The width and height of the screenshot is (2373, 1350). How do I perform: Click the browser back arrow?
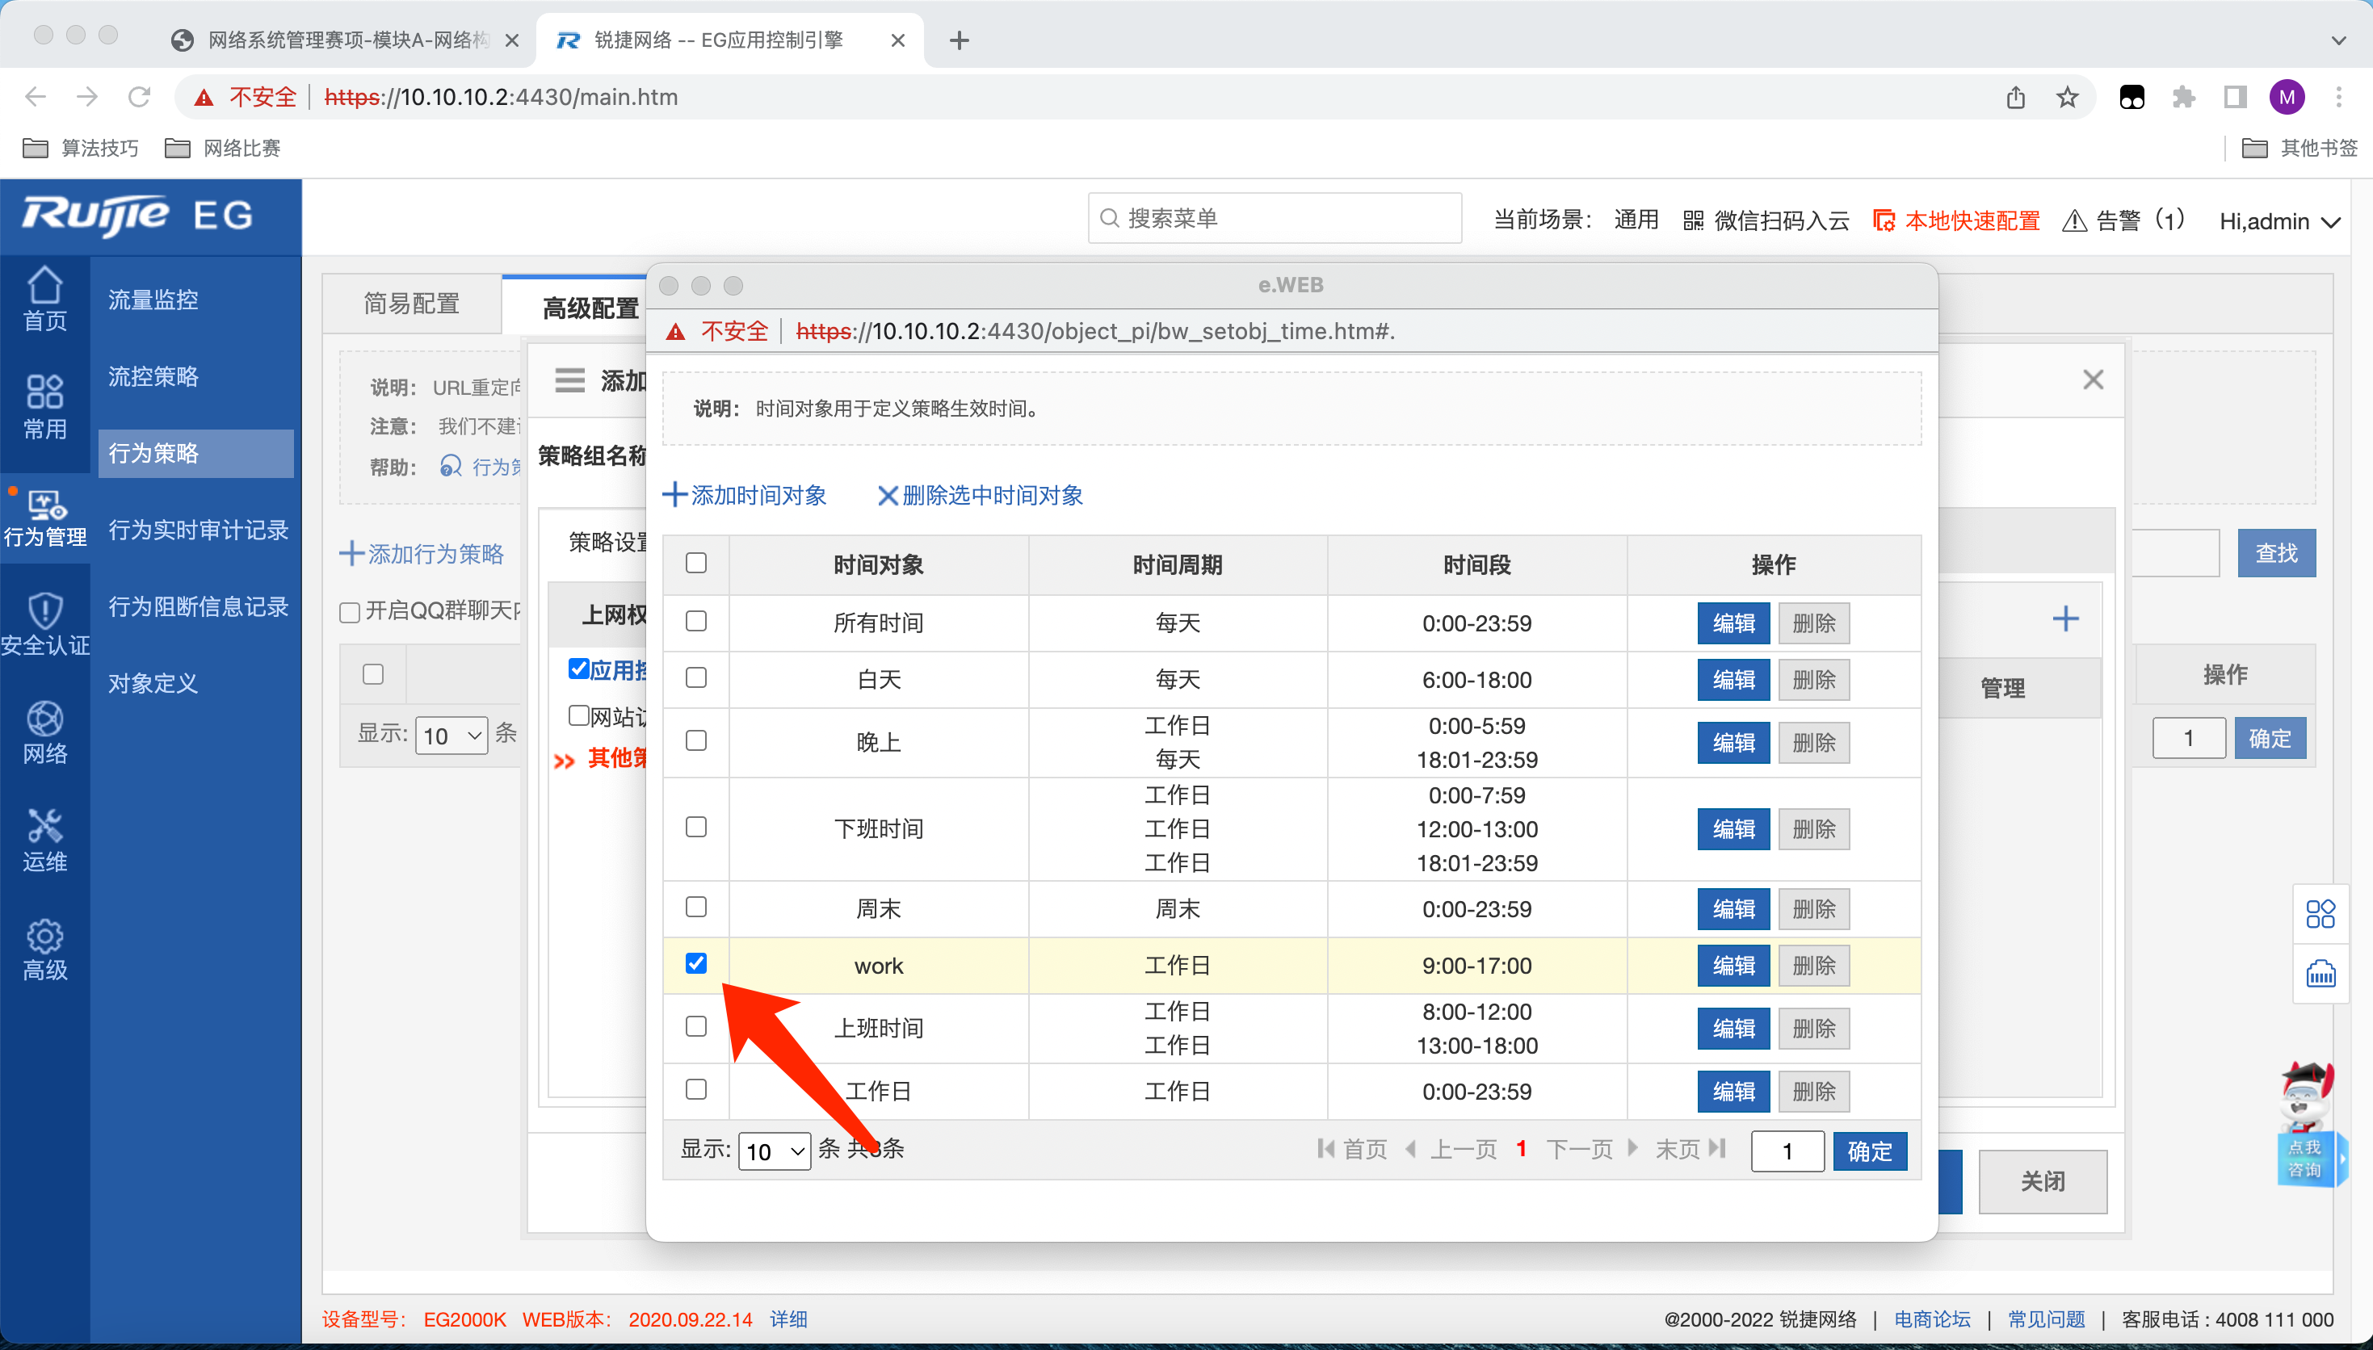tap(36, 96)
